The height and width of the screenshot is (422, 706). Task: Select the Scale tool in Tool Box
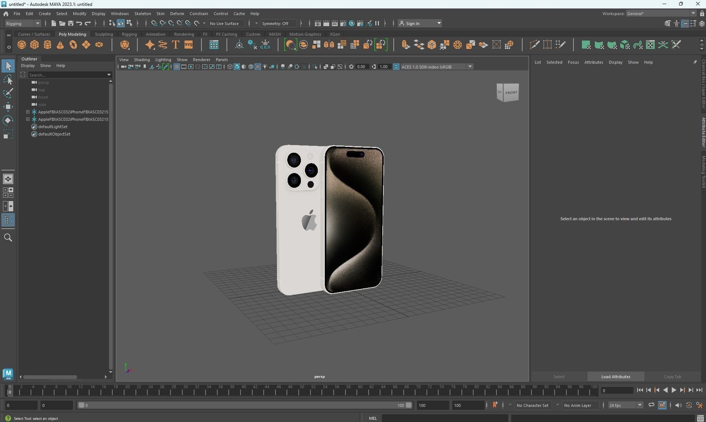8,134
